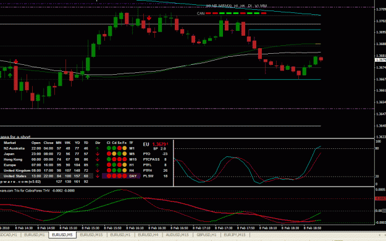Click the red down arrow above the top candles
This screenshot has width=386, height=241.
pyautogui.click(x=149, y=18)
